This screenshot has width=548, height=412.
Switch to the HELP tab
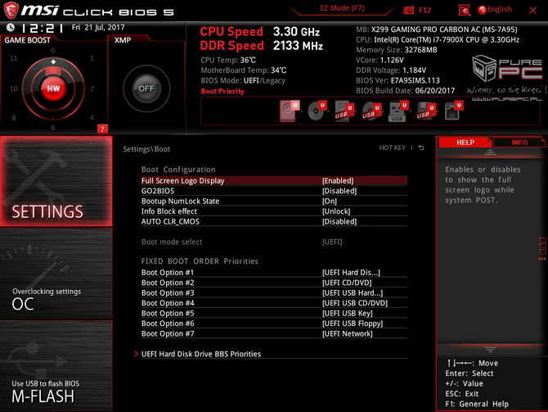pos(465,143)
